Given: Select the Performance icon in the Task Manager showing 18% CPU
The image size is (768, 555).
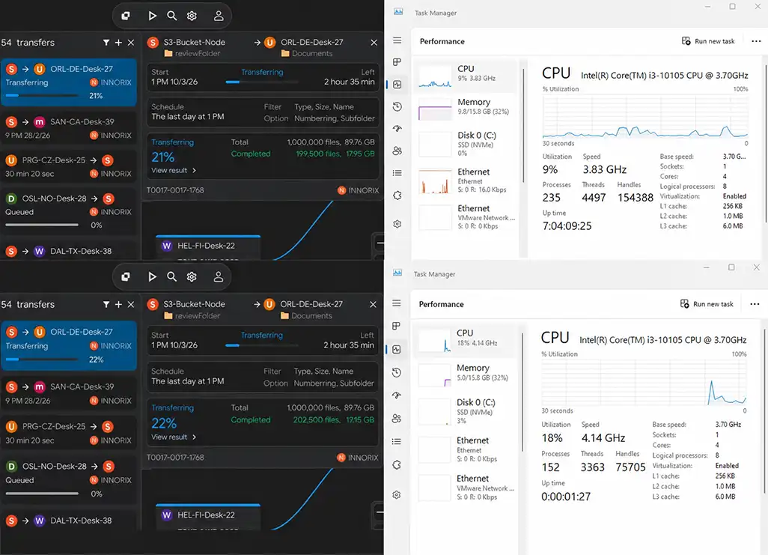Looking at the screenshot, I should [397, 350].
